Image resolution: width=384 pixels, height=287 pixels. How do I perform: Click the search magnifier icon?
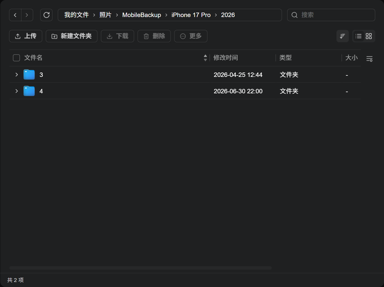pyautogui.click(x=295, y=15)
